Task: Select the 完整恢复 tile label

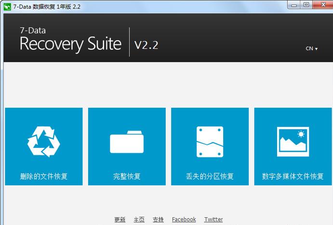Action: click(127, 176)
